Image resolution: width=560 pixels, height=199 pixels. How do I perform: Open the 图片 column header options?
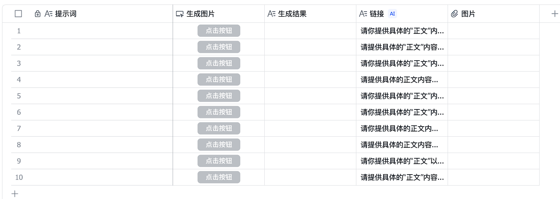[x=494, y=14]
